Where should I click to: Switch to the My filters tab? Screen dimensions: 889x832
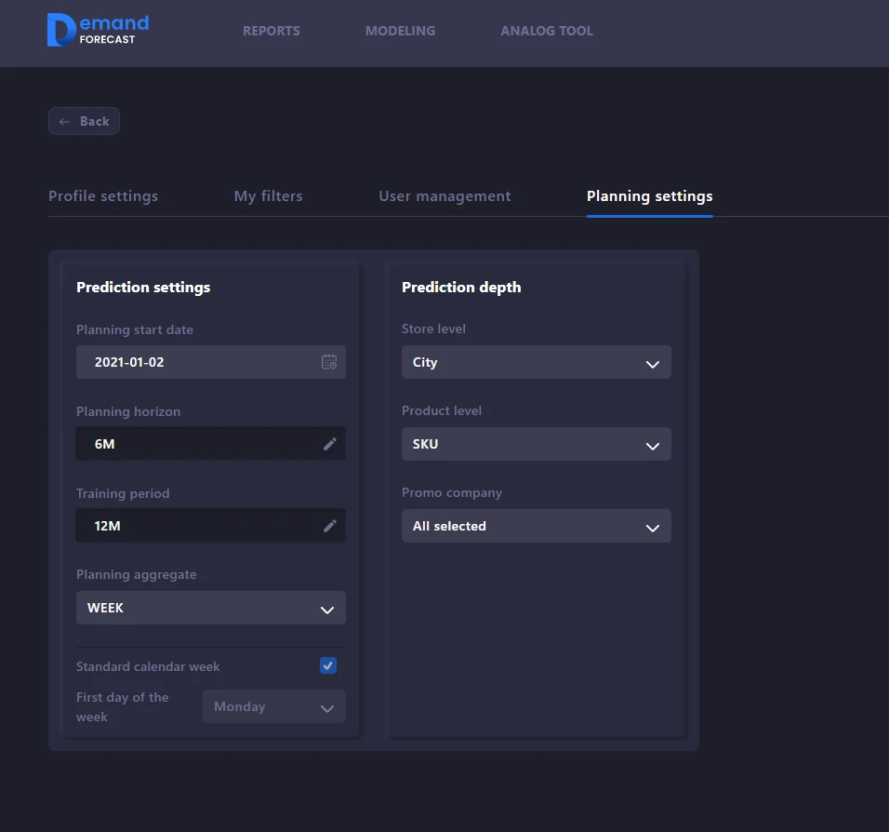pyautogui.click(x=268, y=196)
